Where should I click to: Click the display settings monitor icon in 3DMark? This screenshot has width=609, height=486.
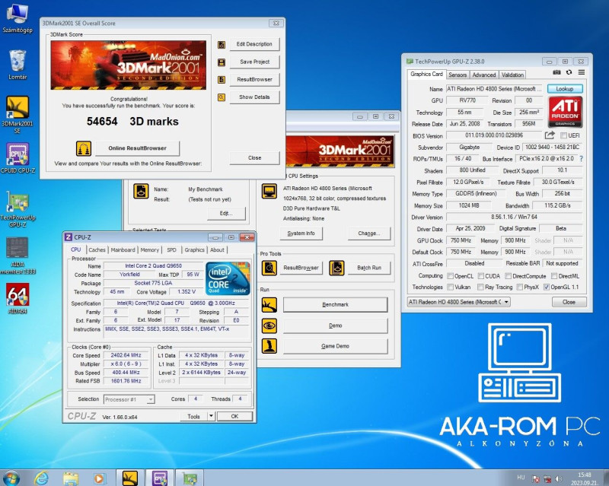point(269,191)
